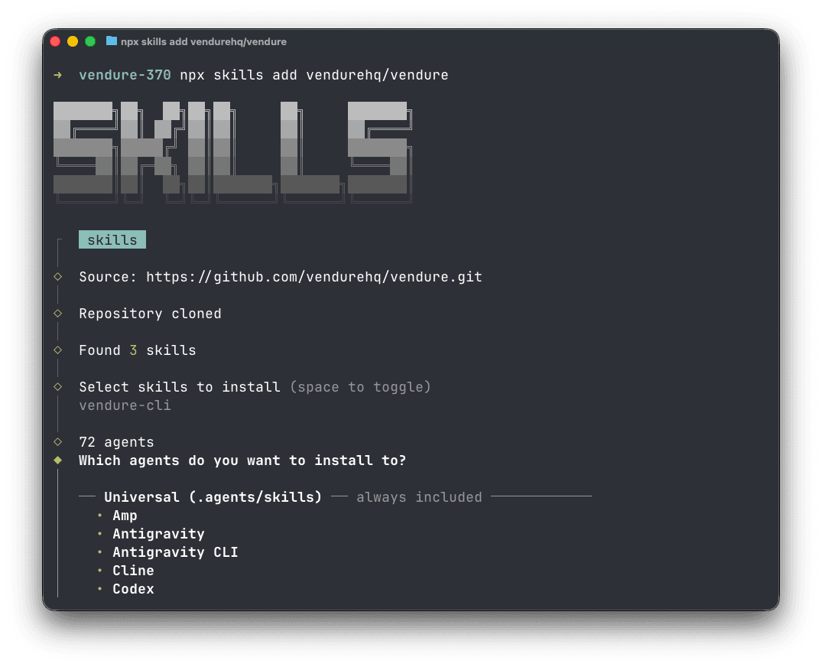Click the 'Universal (.agents/skills)' group header
Image resolution: width=822 pixels, height=667 pixels.
(213, 497)
